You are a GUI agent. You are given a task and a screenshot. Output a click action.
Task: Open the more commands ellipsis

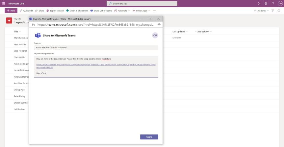click(154, 11)
